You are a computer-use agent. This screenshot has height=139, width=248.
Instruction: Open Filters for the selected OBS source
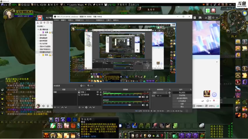tap(90, 86)
